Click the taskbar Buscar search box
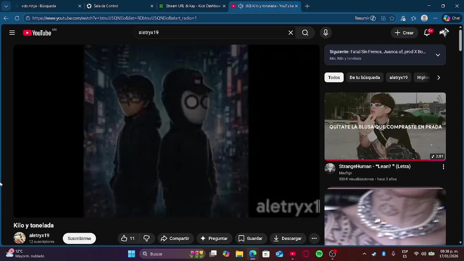 click(173, 254)
